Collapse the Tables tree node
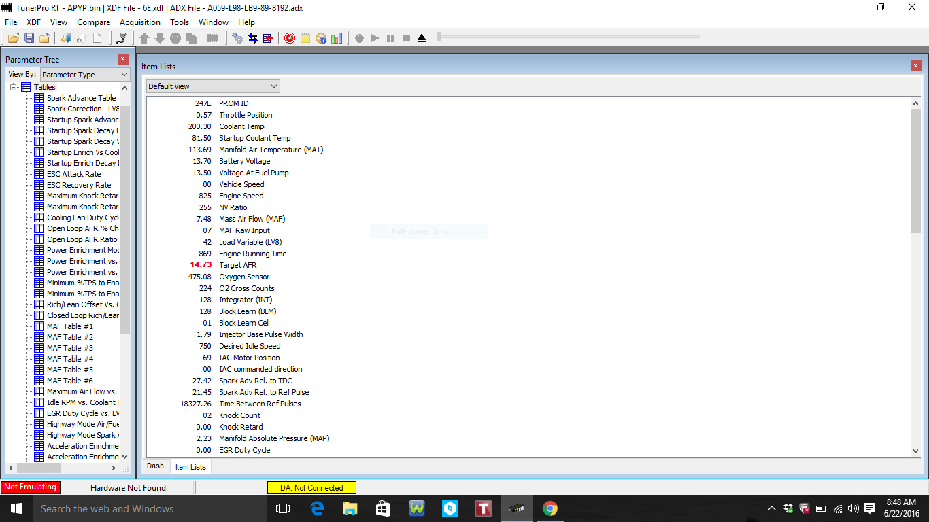Viewport: 929px width, 522px height. point(14,87)
